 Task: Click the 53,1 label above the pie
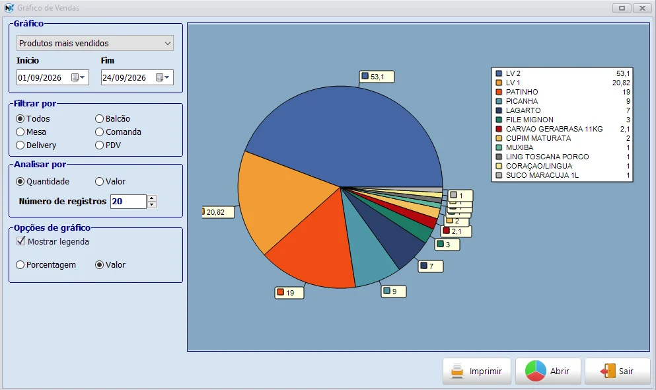pos(377,77)
